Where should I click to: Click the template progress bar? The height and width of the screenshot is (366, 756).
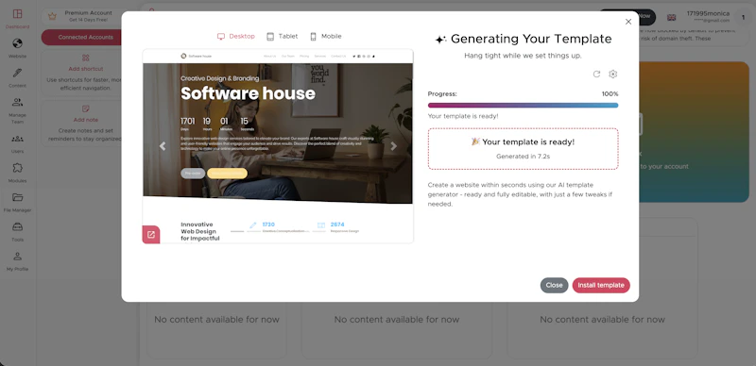click(524, 105)
